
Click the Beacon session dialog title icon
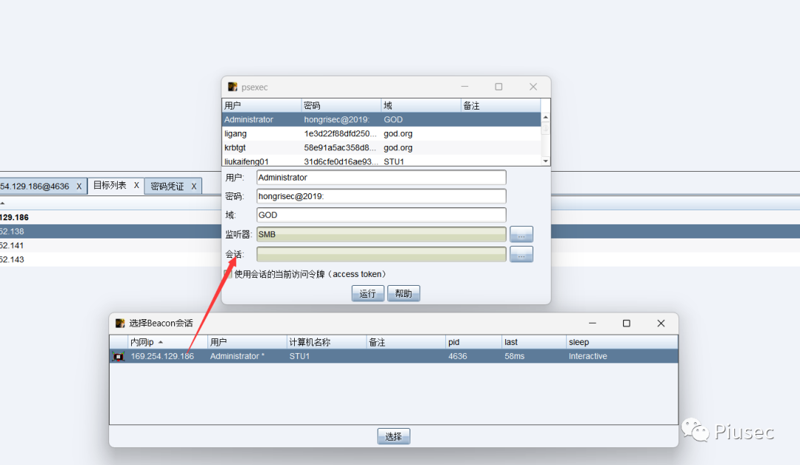[x=120, y=324]
